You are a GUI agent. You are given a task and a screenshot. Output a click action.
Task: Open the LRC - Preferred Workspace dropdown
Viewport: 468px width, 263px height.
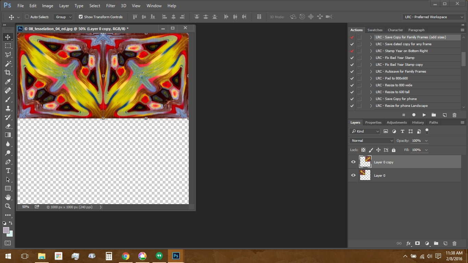click(433, 17)
